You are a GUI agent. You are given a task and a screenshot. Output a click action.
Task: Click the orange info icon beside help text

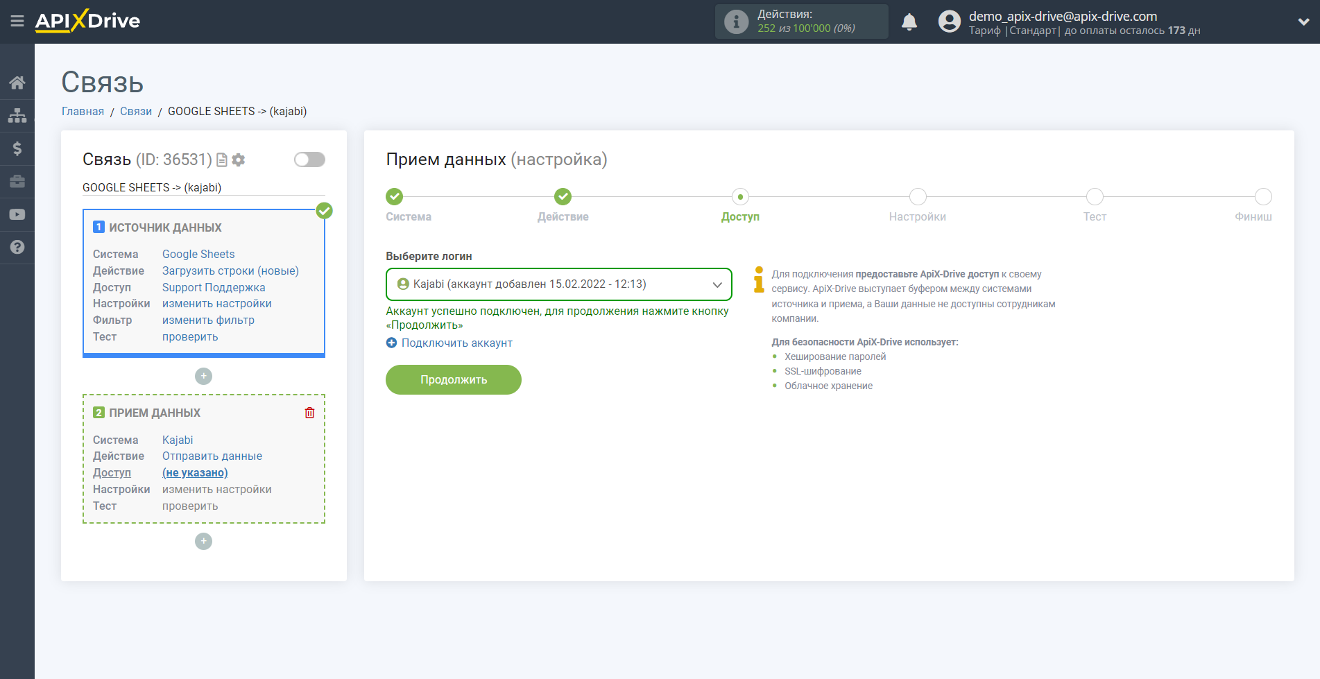[x=759, y=280]
